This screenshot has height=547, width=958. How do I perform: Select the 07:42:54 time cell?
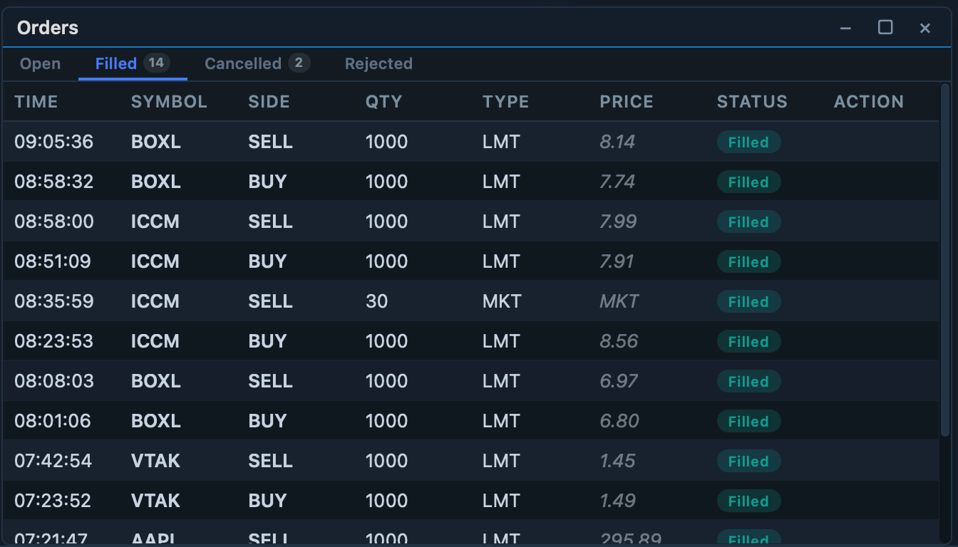click(53, 461)
